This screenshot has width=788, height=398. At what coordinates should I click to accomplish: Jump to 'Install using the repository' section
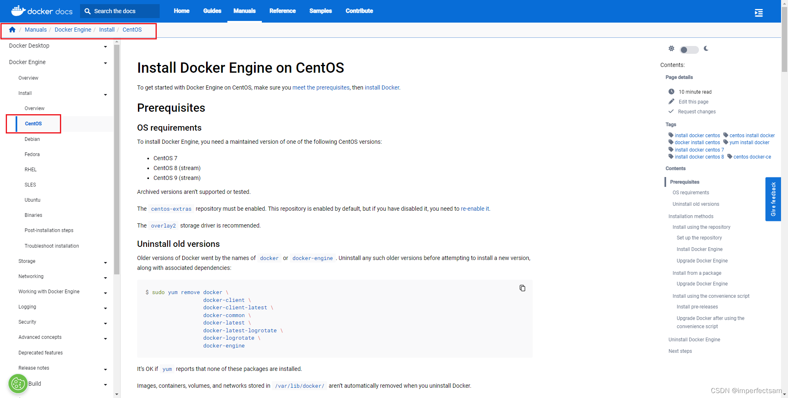click(701, 227)
